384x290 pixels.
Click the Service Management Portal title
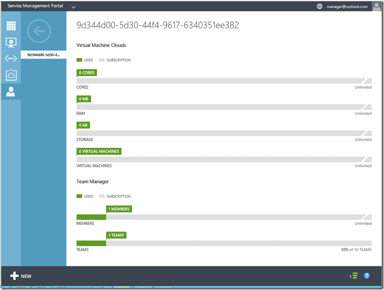[x=35, y=6]
